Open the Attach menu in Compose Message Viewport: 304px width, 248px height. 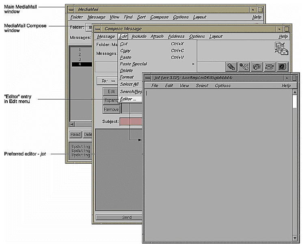(x=157, y=36)
